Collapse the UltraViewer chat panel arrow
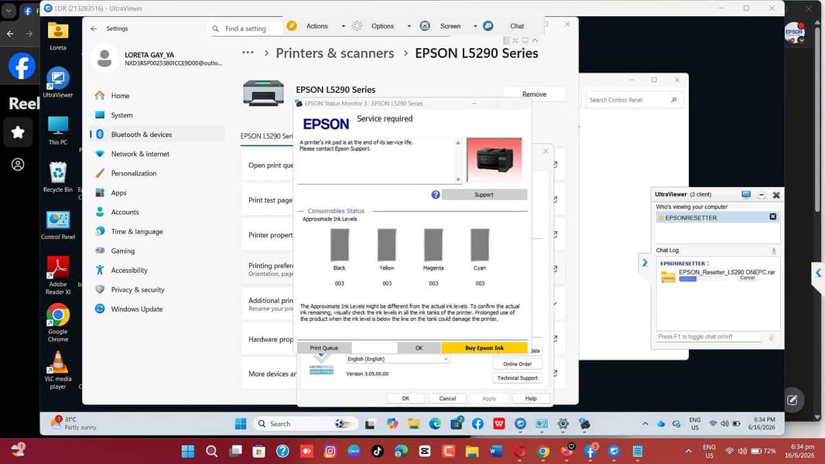This screenshot has height=464, width=825. 645,262
